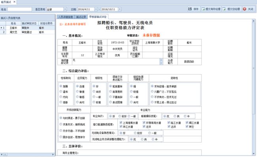Click the 面试审批状态 column header
This screenshot has width=257, height=157.
pyautogui.click(x=30, y=23)
